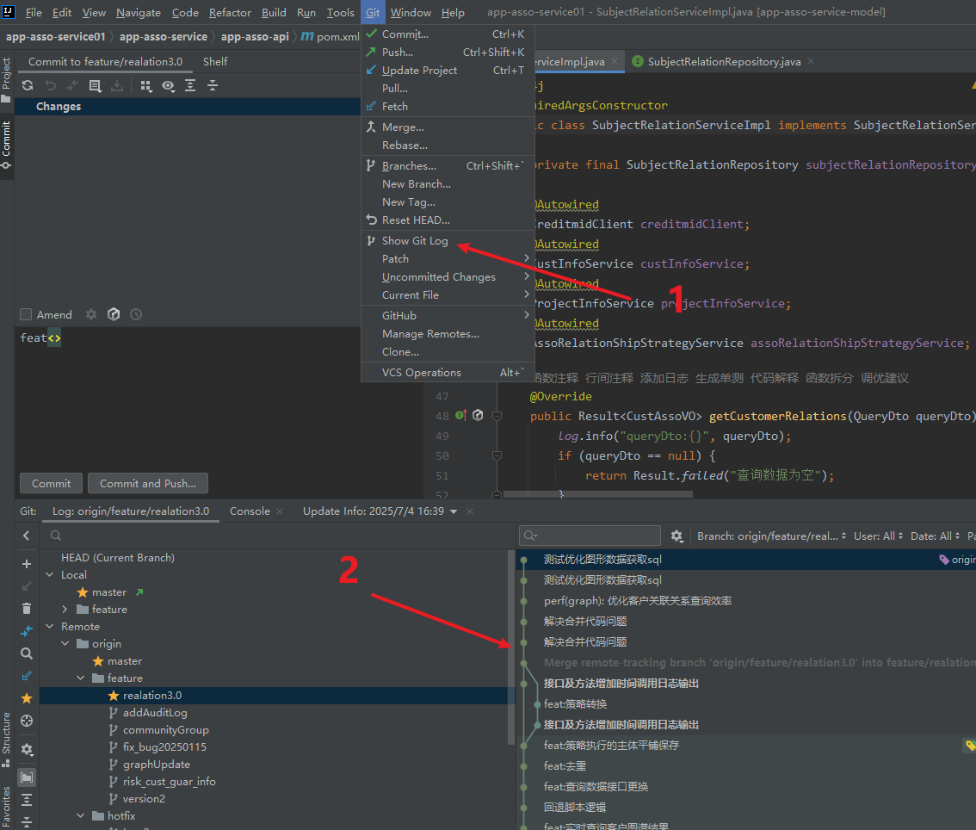
Task: Click the 生成单测 inlay link
Action: point(719,378)
